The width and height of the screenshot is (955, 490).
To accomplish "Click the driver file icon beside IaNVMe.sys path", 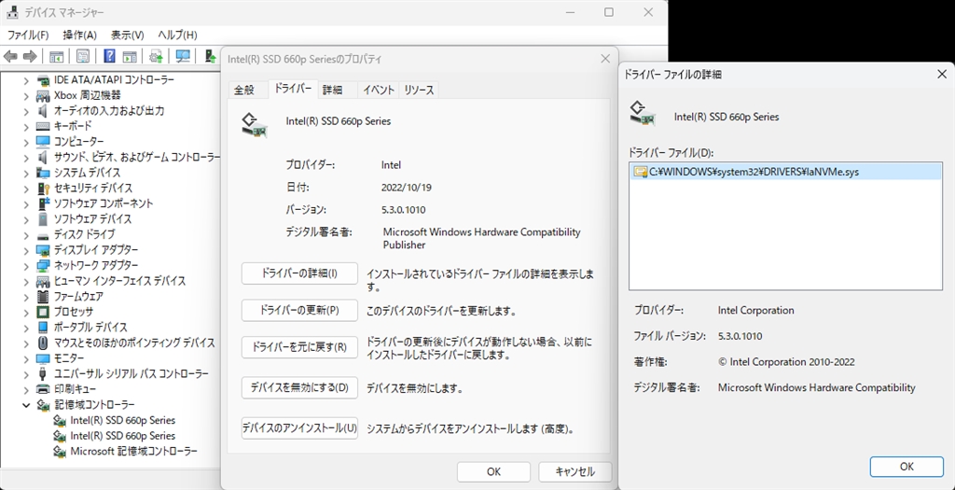I will point(640,172).
